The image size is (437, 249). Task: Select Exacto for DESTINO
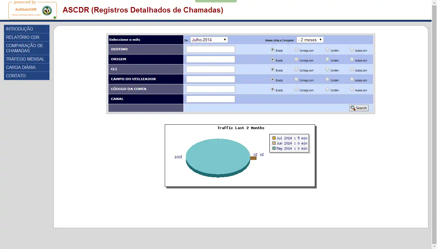[x=273, y=50]
